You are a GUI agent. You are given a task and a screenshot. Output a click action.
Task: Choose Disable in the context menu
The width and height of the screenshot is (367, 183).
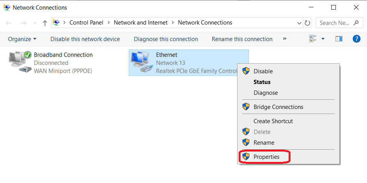pos(263,71)
